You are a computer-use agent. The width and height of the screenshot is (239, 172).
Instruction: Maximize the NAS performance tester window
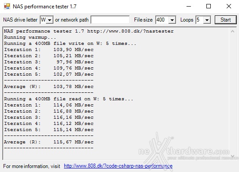(x=209, y=7)
